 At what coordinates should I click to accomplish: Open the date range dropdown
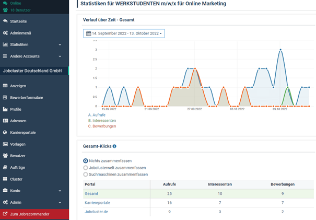click(124, 33)
